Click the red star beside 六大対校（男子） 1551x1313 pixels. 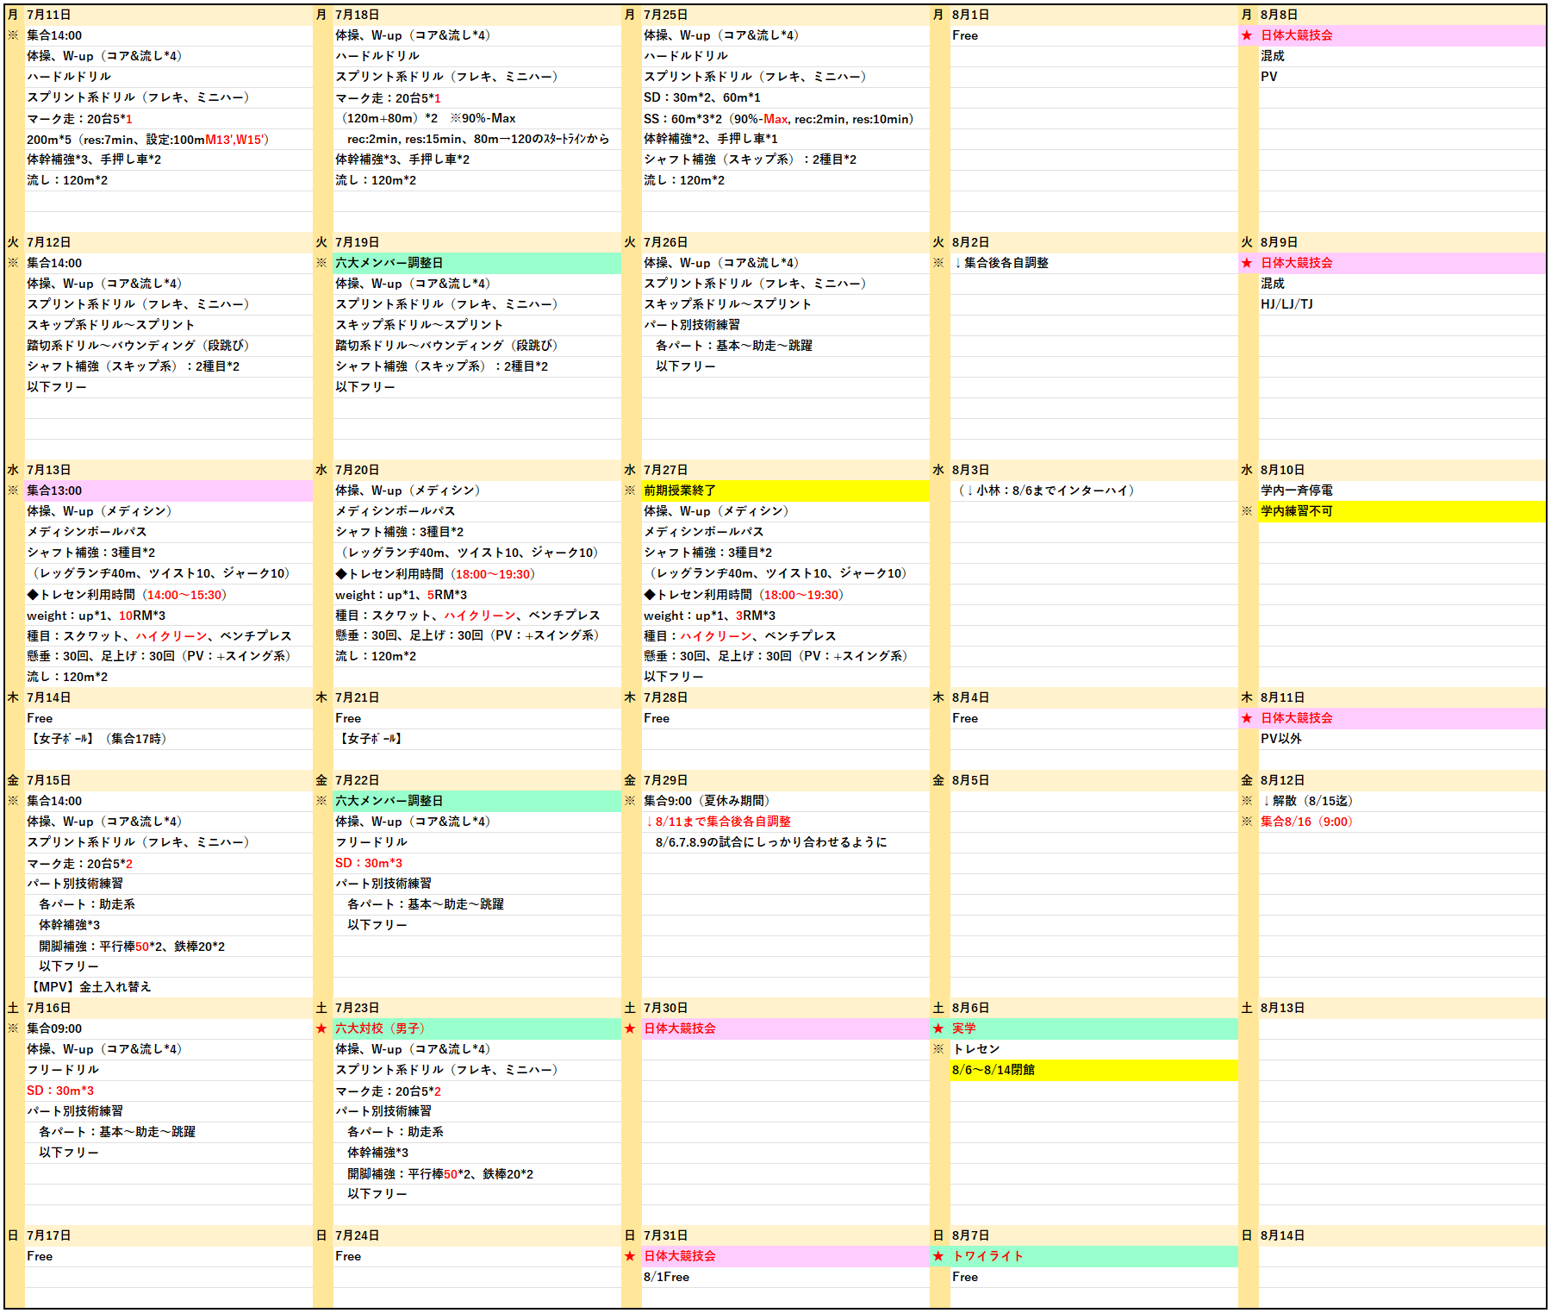tap(321, 1029)
